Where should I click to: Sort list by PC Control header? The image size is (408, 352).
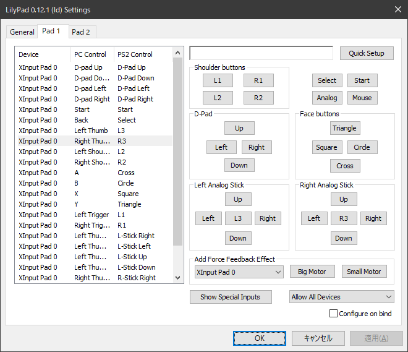pyautogui.click(x=92, y=54)
